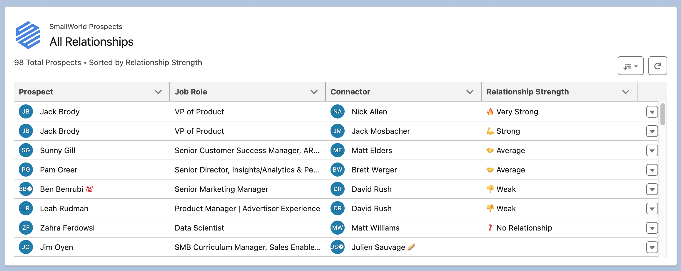Click the No Relationship red question mark
Viewport: 681px width, 271px height.
click(490, 228)
